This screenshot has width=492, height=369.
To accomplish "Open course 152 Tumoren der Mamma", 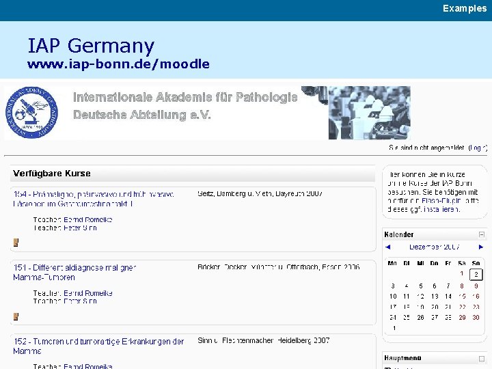I will click(98, 346).
